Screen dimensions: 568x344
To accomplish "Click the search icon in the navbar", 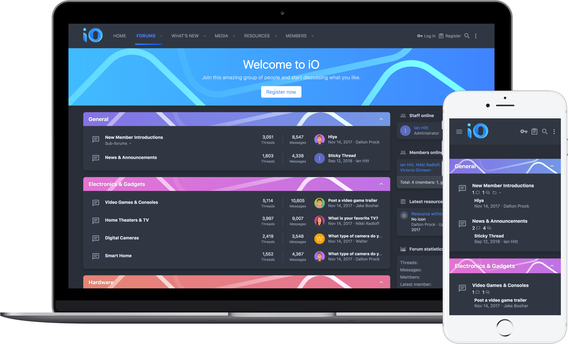I will 467,36.
